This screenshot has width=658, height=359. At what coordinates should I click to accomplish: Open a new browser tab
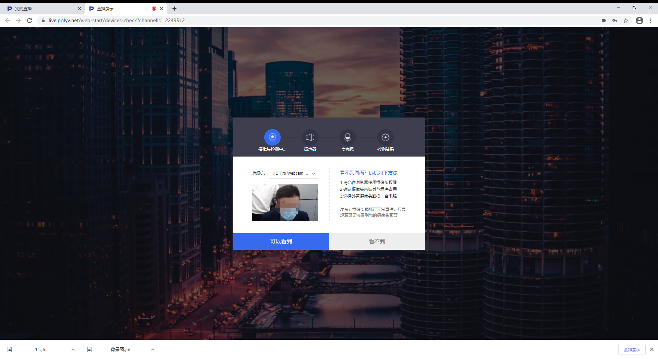pos(174,9)
